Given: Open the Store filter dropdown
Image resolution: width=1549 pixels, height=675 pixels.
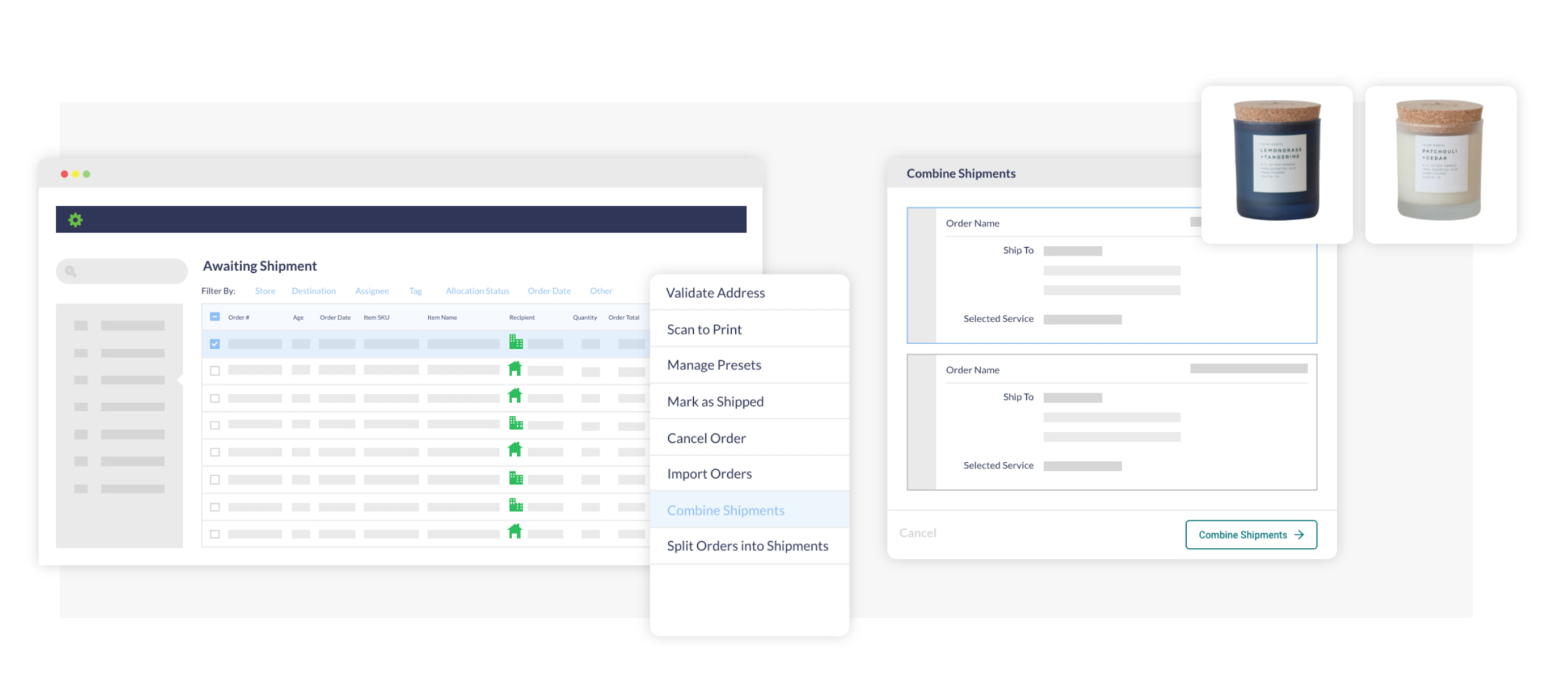Looking at the screenshot, I should (264, 291).
